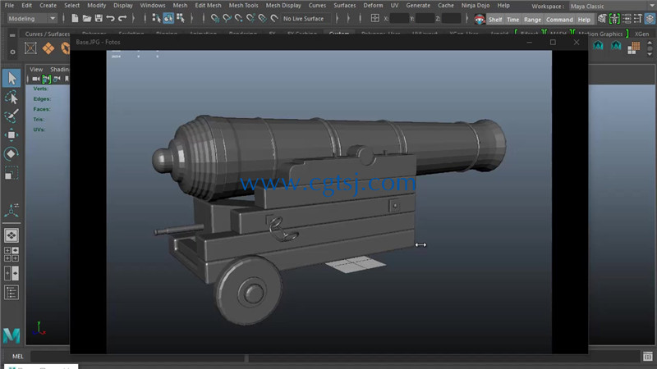The height and width of the screenshot is (369, 657).
Task: Click the Z coordinate input field
Action: click(x=451, y=18)
